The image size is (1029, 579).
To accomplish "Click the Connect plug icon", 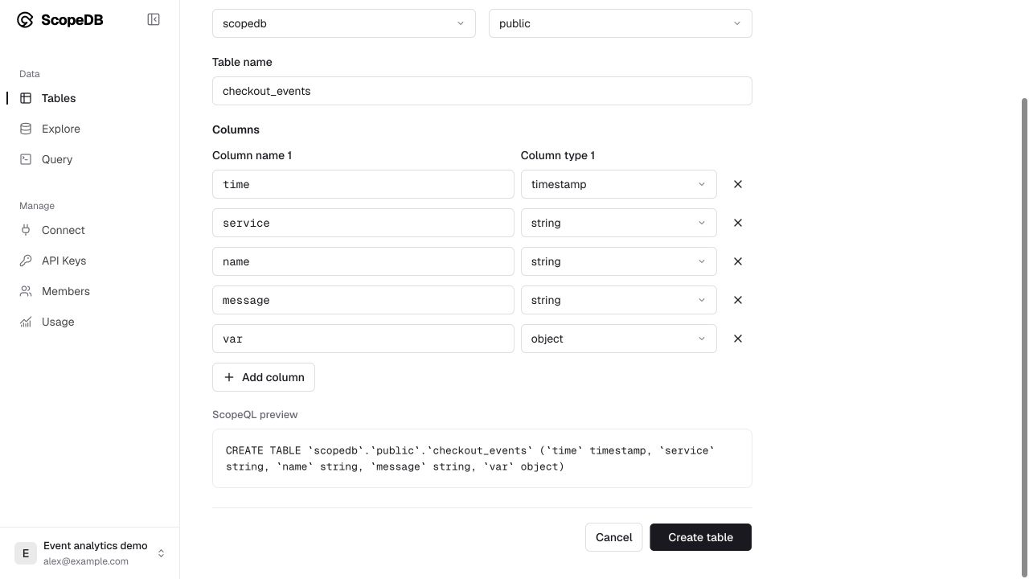I will (x=26, y=230).
